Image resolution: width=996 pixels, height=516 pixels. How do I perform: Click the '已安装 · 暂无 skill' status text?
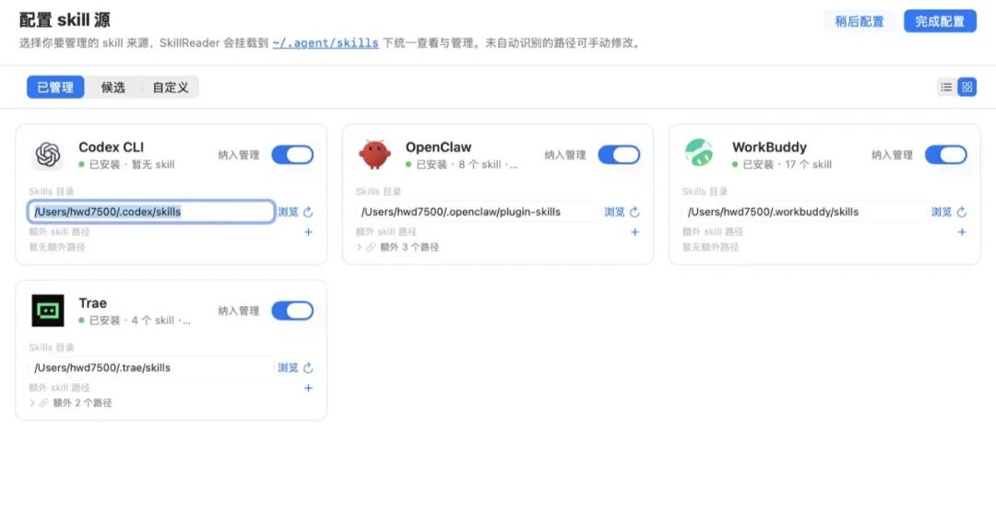[x=132, y=164]
